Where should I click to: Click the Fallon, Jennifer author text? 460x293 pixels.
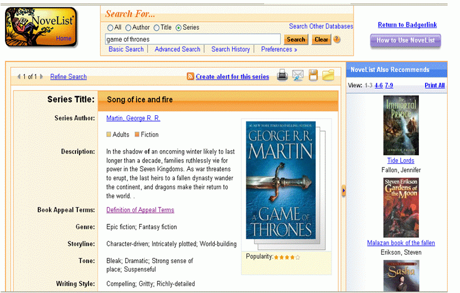[401, 170]
